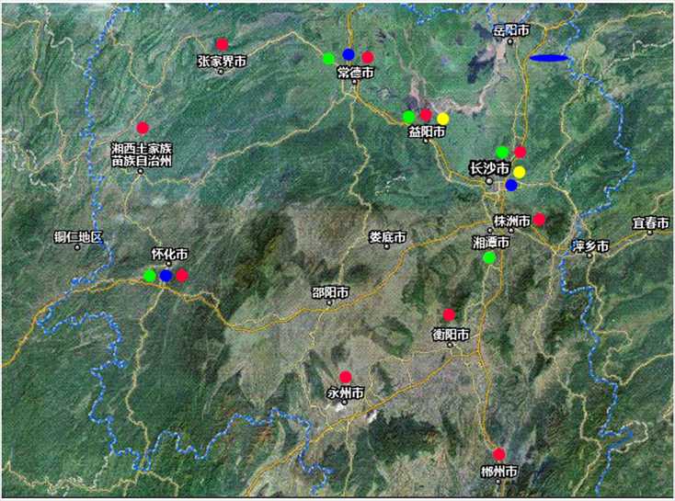
Task: Select the yellow marker above 益阳市
Action: (x=443, y=119)
